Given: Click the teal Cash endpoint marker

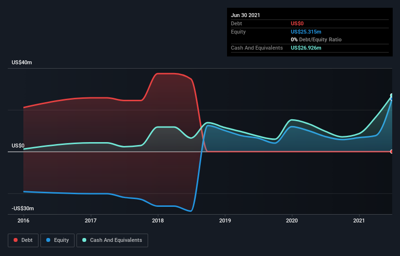Looking at the screenshot, I should pyautogui.click(x=392, y=95).
